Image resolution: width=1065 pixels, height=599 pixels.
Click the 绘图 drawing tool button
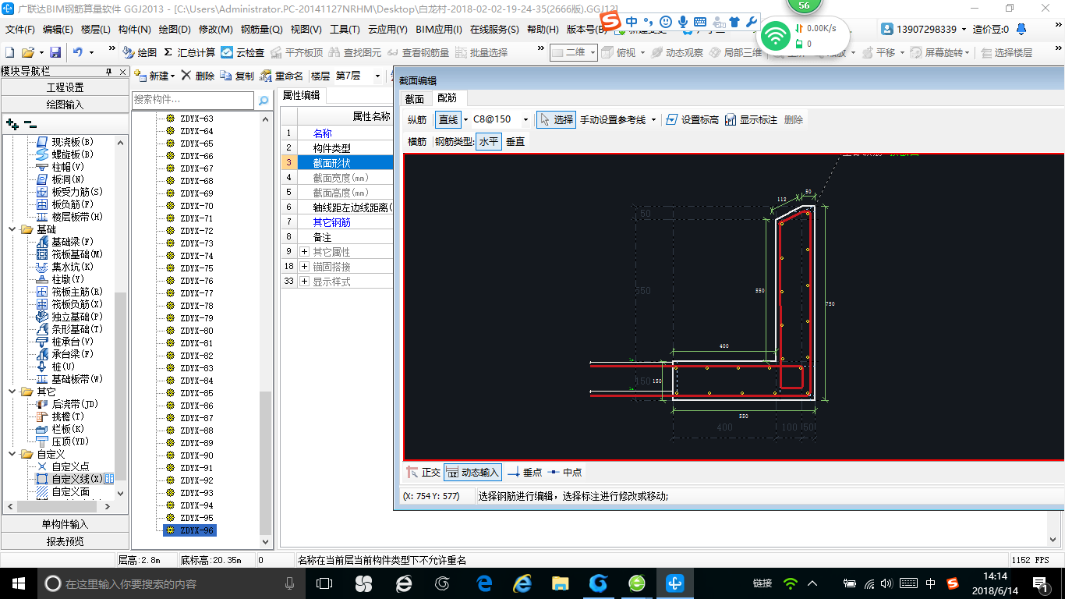[140, 52]
